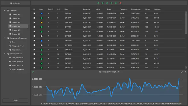
Task: Collapse the Серверы tree node arrow
Action: pos(5,11)
